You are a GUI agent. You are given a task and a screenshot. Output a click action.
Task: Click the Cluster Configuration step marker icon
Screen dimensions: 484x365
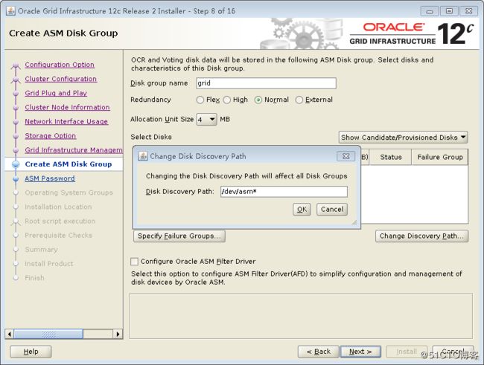[16, 80]
